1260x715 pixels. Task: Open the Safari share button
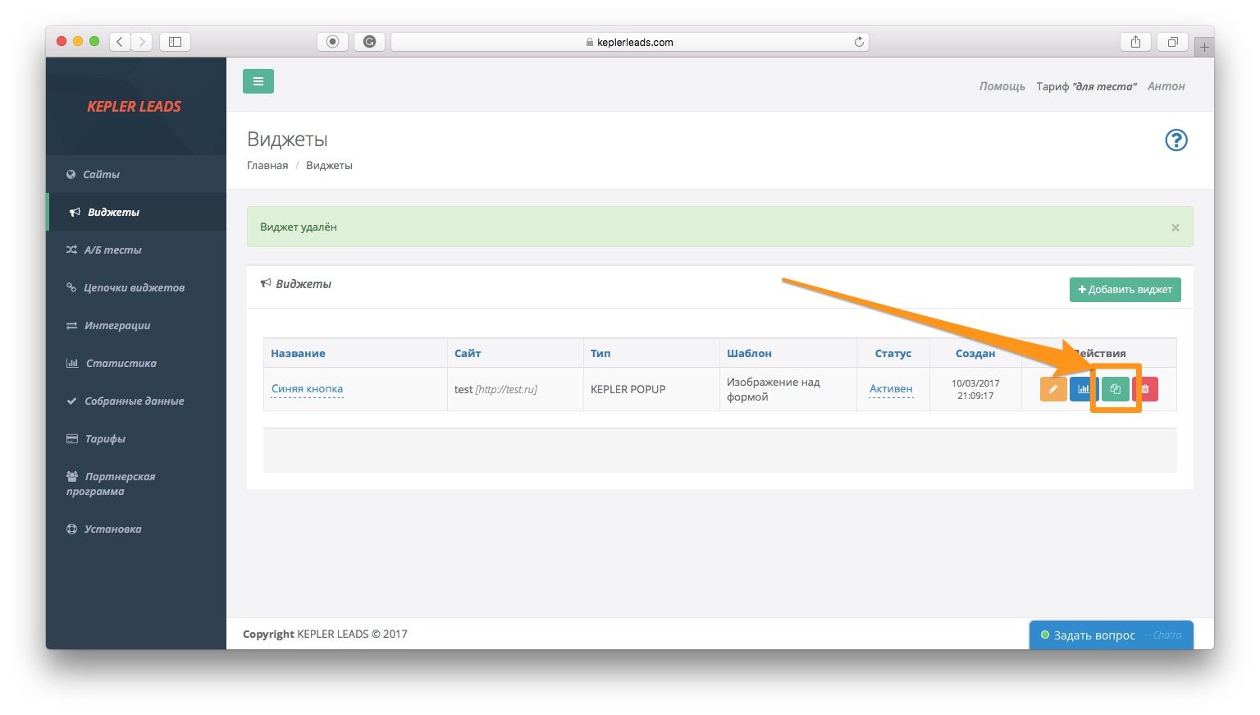(x=1135, y=42)
